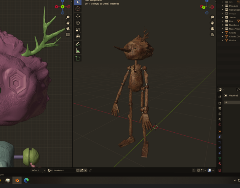Open the Output properties printer tab

click(x=220, y=108)
